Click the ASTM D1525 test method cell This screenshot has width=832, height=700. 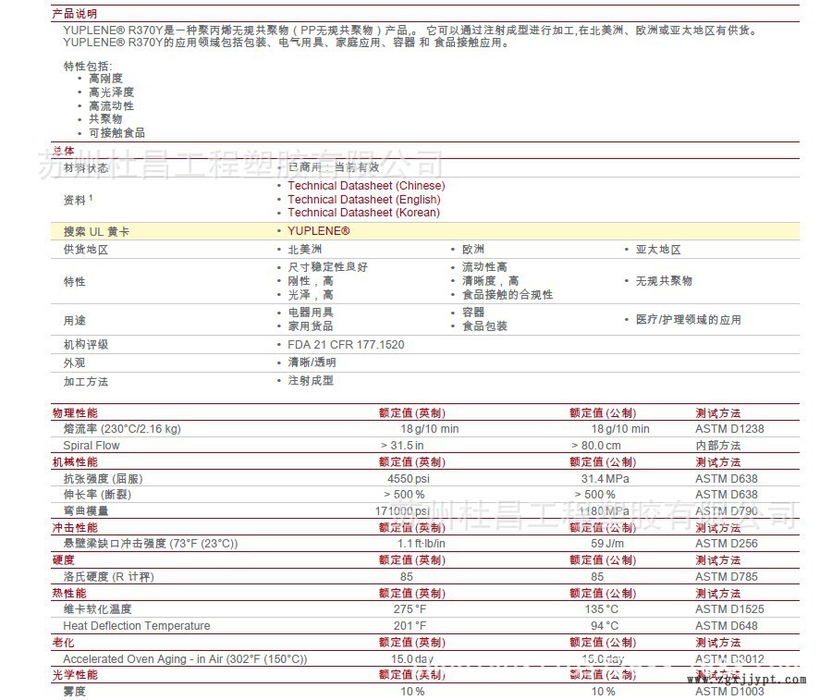point(729,609)
